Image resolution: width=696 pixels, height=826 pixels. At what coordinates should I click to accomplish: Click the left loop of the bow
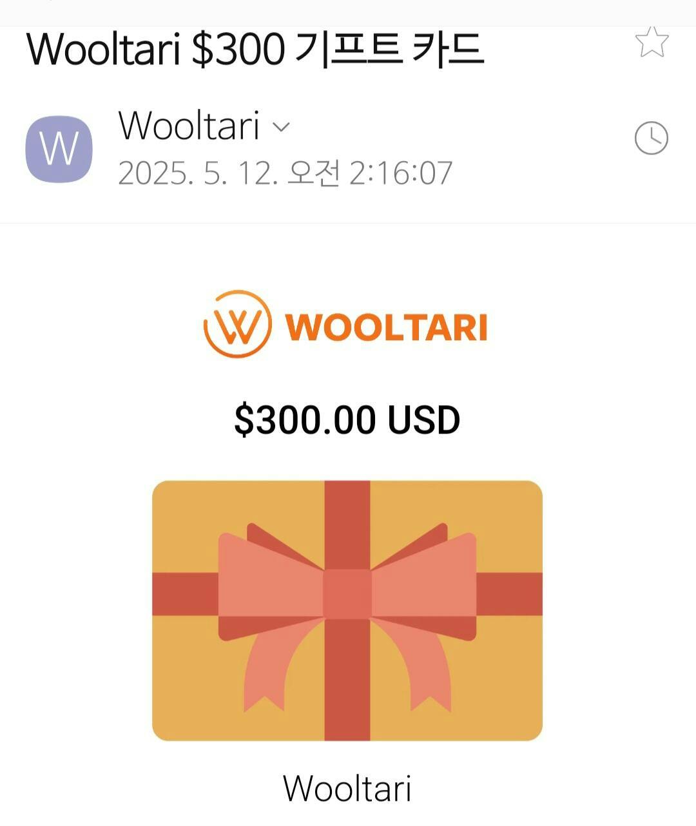tap(271, 583)
